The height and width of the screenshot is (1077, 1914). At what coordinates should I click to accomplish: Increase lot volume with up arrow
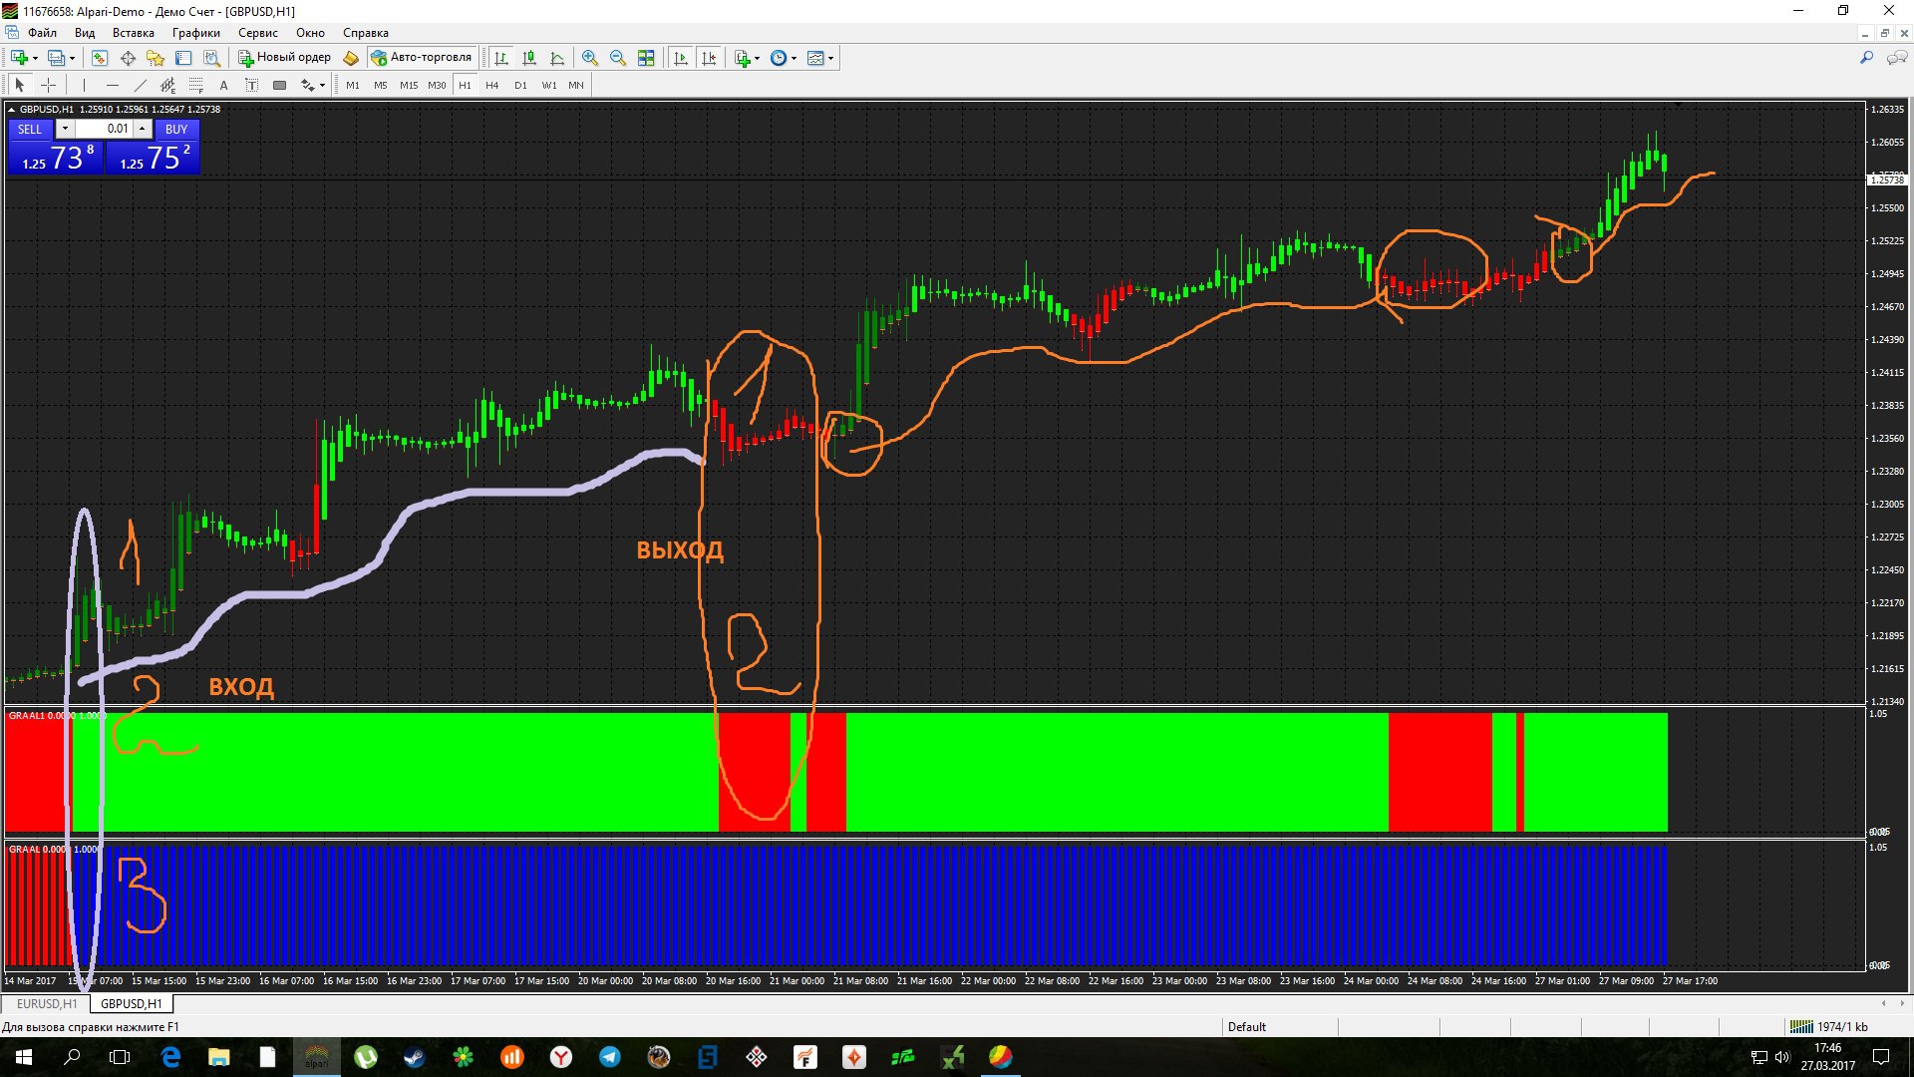pos(143,129)
